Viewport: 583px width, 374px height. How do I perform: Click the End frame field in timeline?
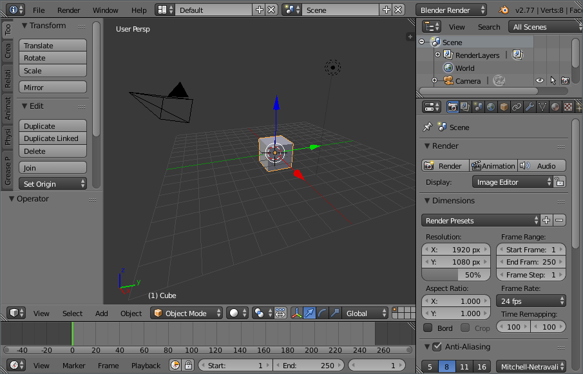point(308,366)
